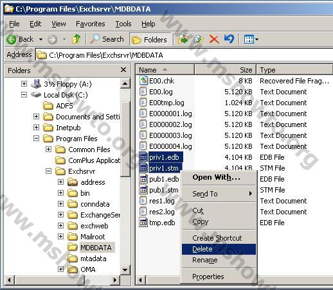
Task: Select the E0000003.log file icon
Action: 143,135
